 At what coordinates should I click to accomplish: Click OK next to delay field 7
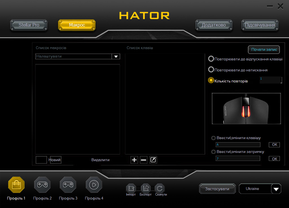coord(274,159)
